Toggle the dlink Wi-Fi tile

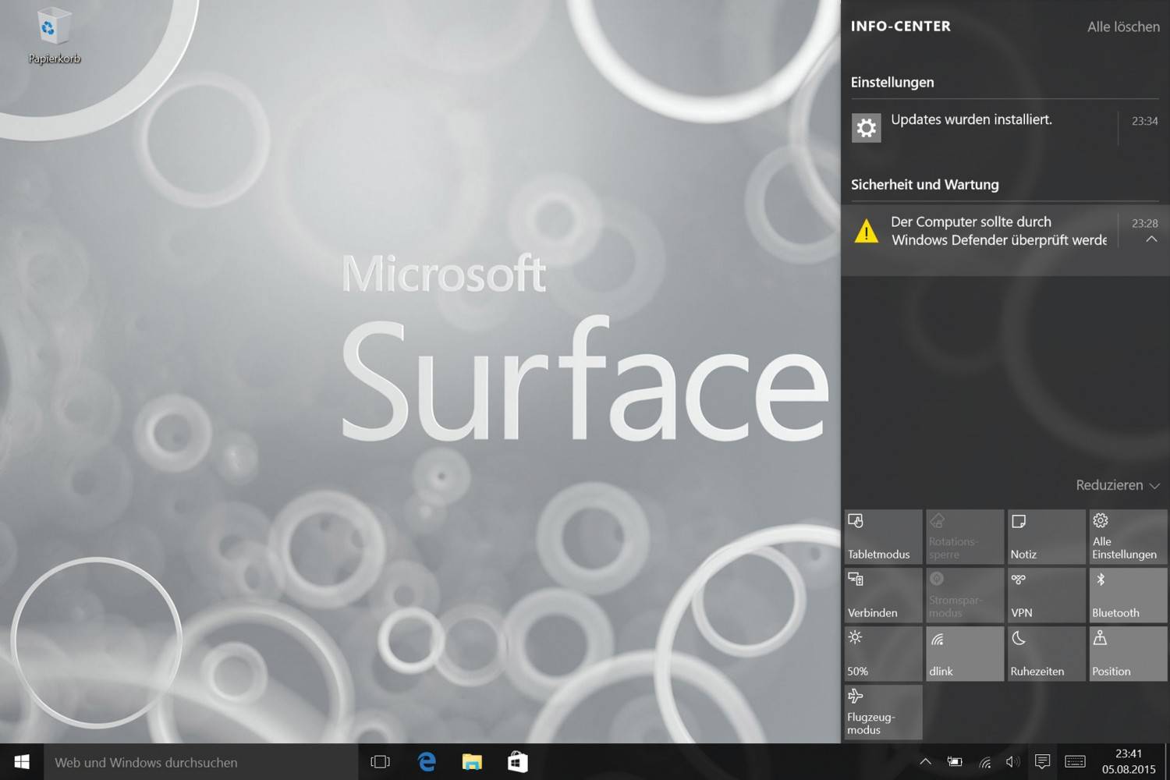pos(965,654)
